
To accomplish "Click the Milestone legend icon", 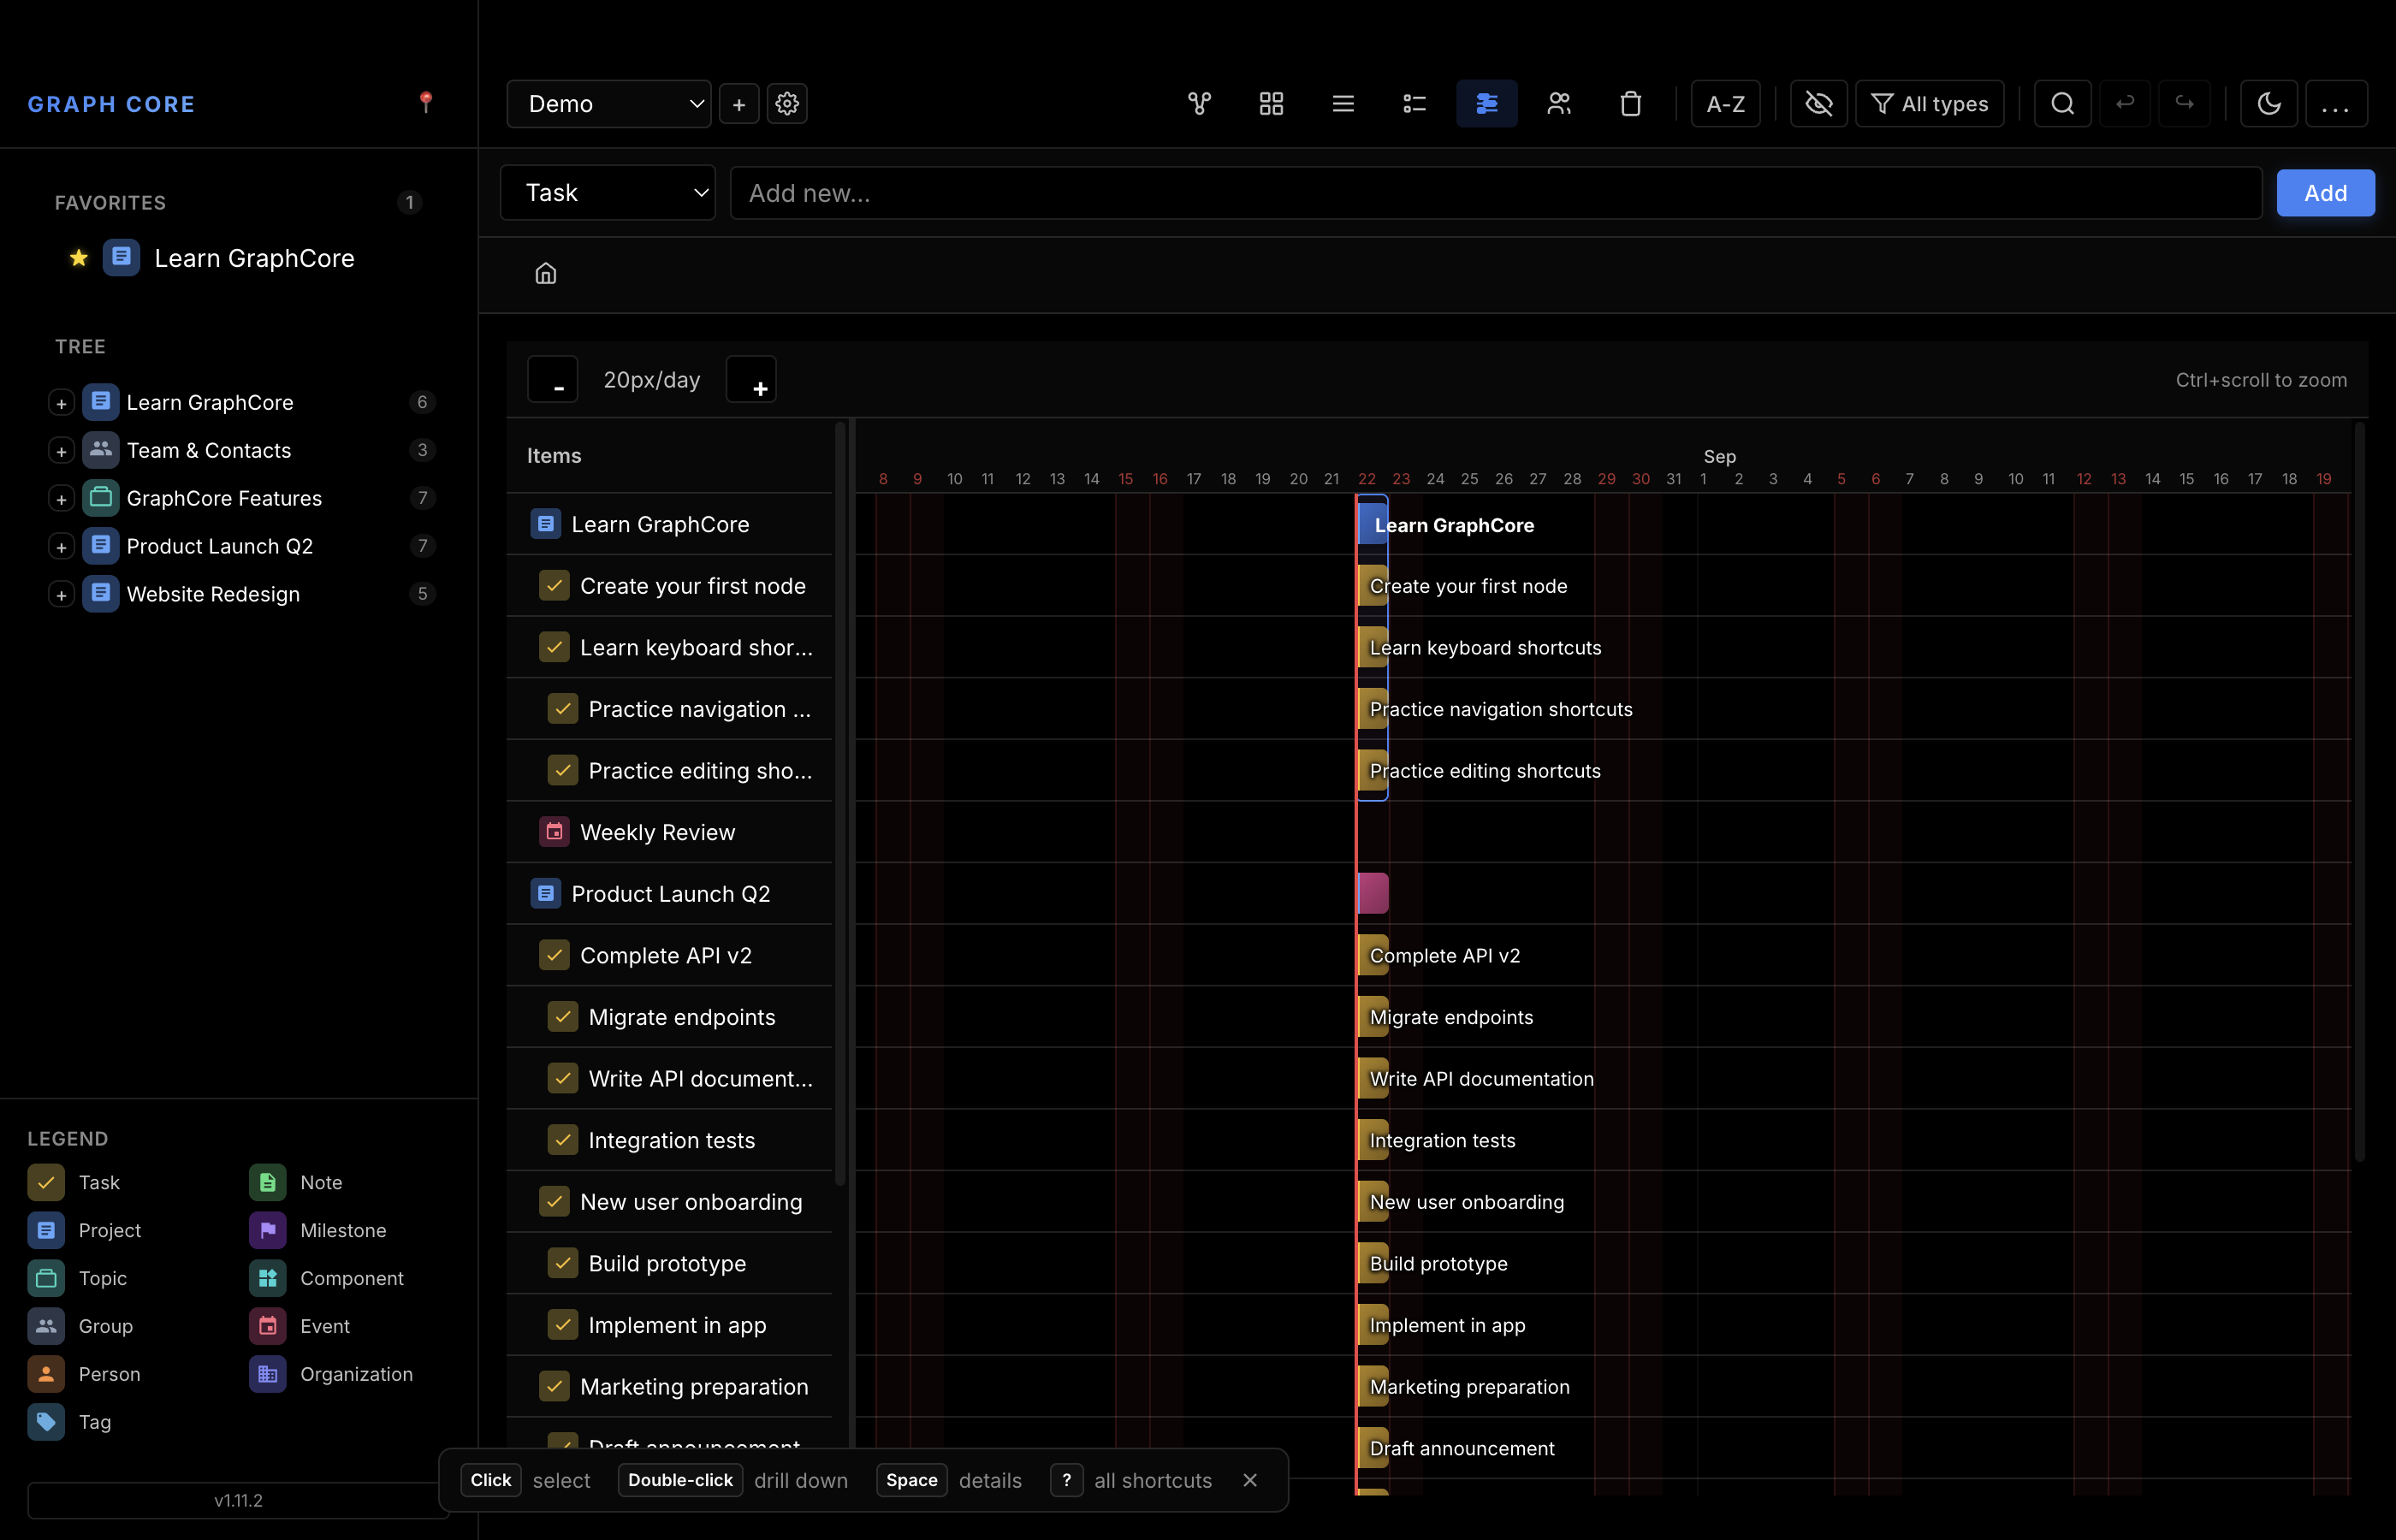I will point(267,1230).
